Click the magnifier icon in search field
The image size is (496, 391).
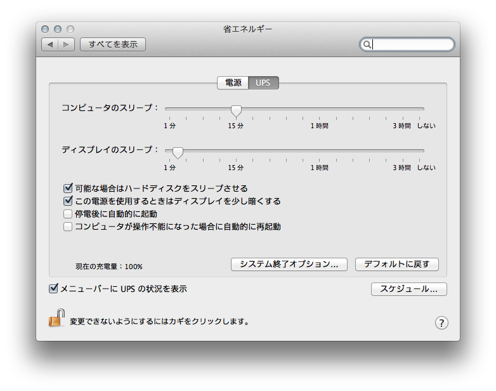click(x=367, y=44)
